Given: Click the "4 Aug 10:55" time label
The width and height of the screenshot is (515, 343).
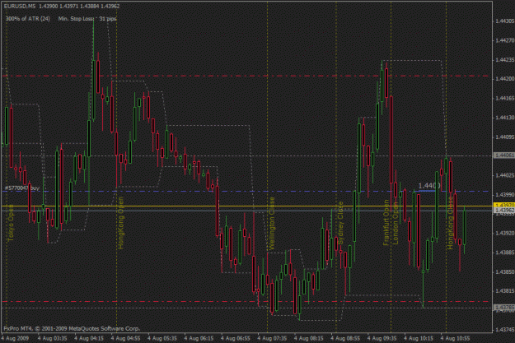Looking at the screenshot, I should 455,338.
